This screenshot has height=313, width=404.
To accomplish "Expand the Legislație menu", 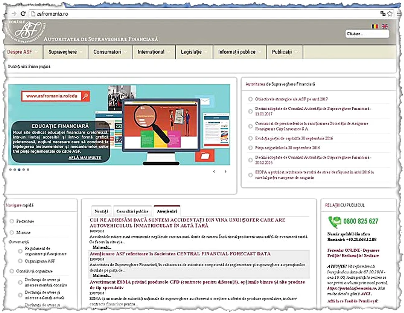I will pyautogui.click(x=194, y=52).
